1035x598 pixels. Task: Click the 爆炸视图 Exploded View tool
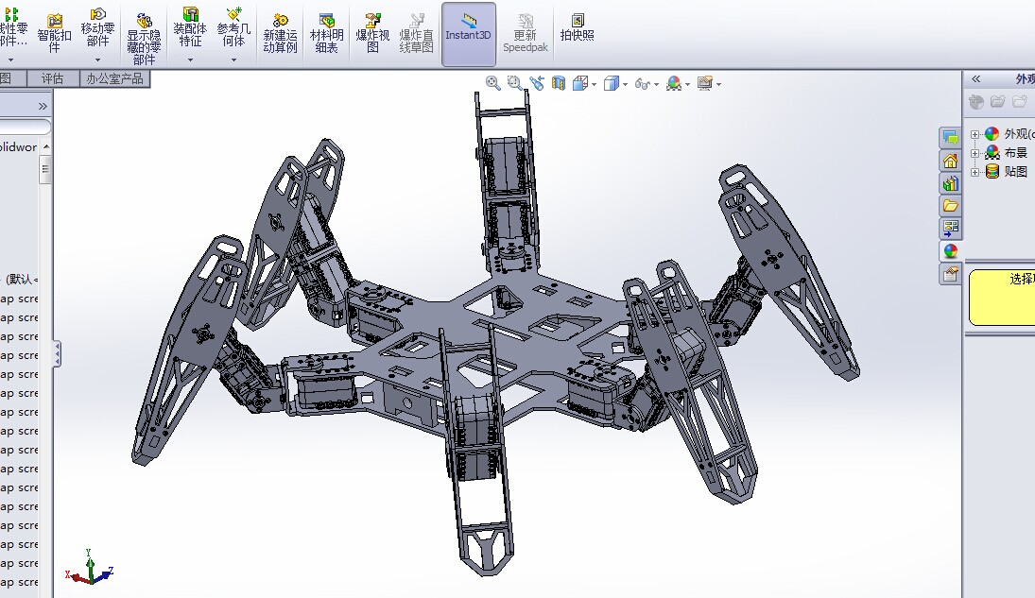click(x=373, y=34)
